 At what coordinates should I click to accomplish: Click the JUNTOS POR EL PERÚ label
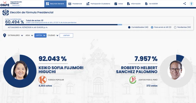click(x=148, y=80)
